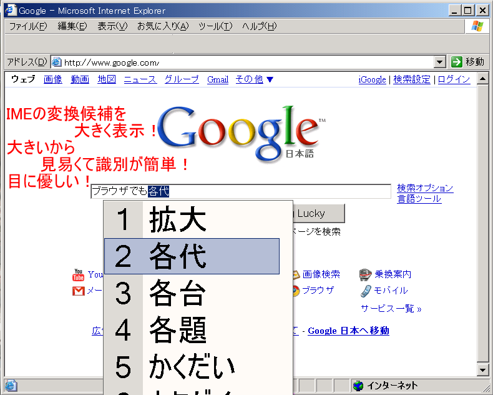Open the ニュース link
Screen dimensions: 493x395
[140, 79]
